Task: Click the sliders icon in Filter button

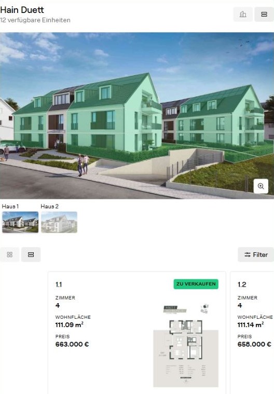Action: [x=248, y=254]
